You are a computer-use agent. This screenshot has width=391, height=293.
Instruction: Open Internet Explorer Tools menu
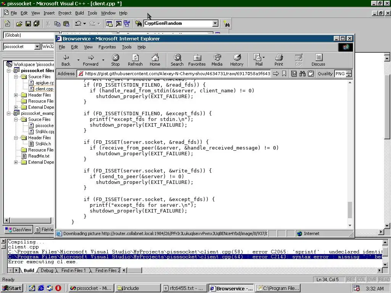click(x=127, y=47)
